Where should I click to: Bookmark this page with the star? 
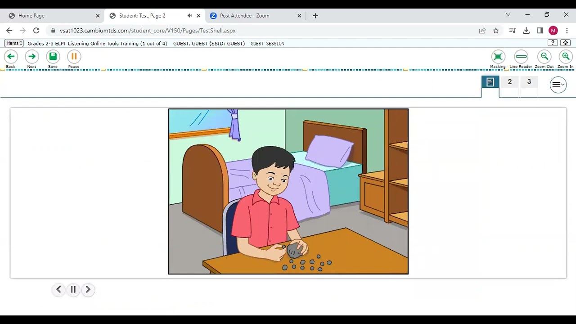(x=496, y=31)
